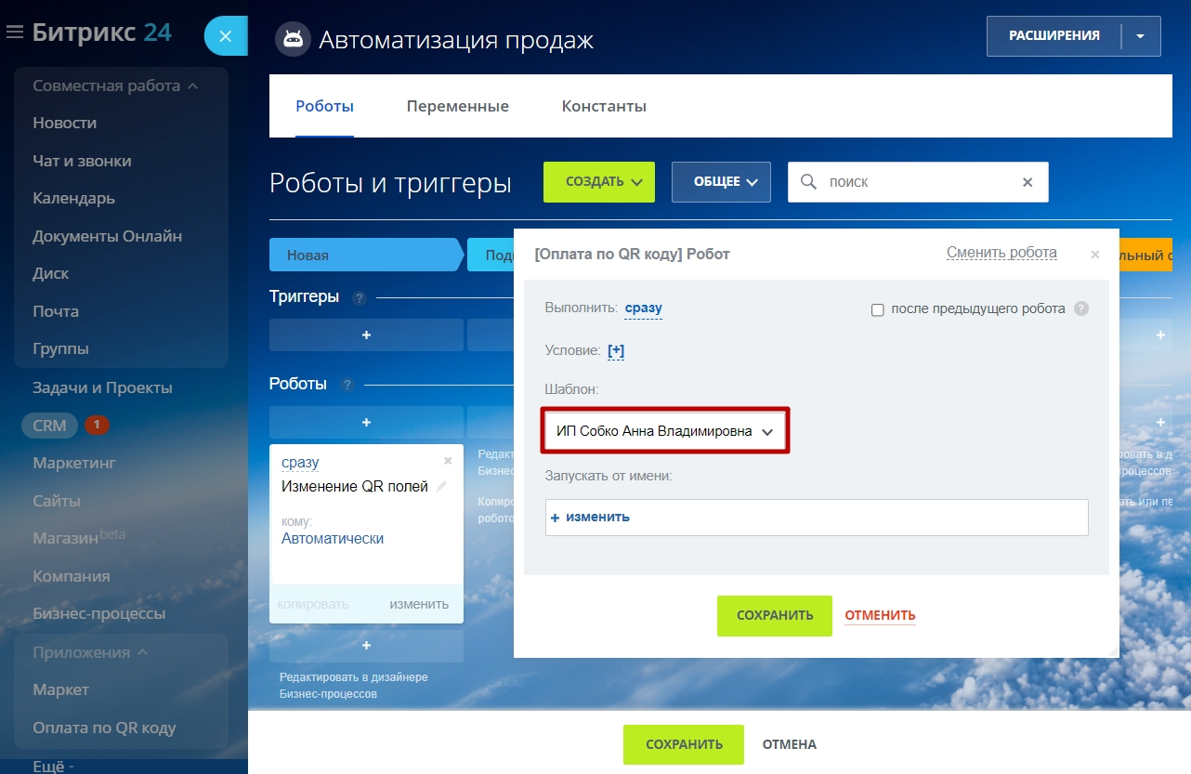The width and height of the screenshot is (1191, 774).
Task: Click СОХРАНИТЬ in the robot dialog
Action: click(775, 616)
